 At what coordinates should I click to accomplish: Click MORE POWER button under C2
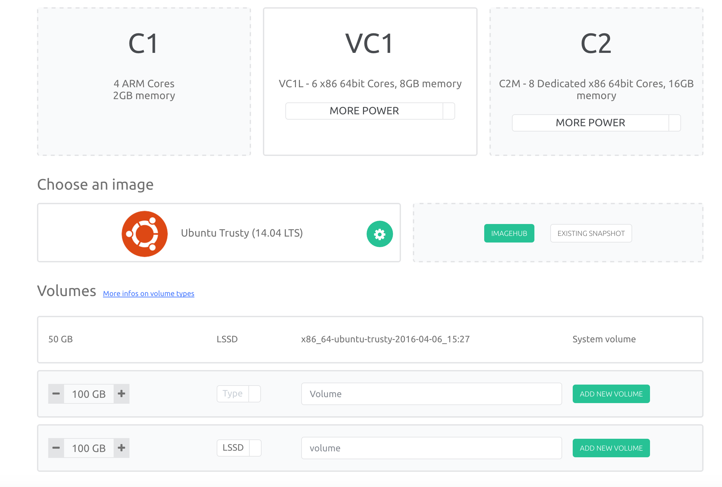pos(590,123)
